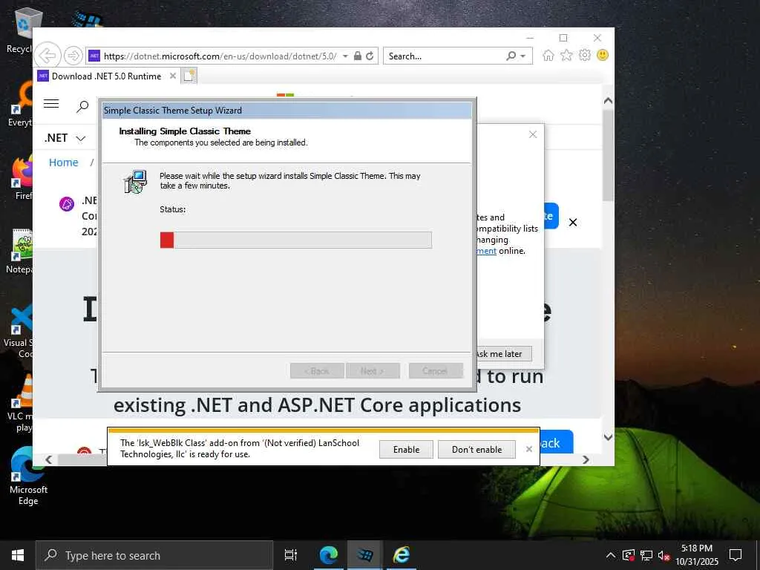Click the Internet Explorer taskbar icon
This screenshot has height=570, width=760.
pos(402,555)
